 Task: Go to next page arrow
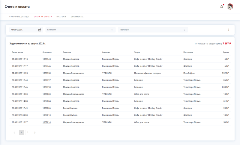click(34, 132)
